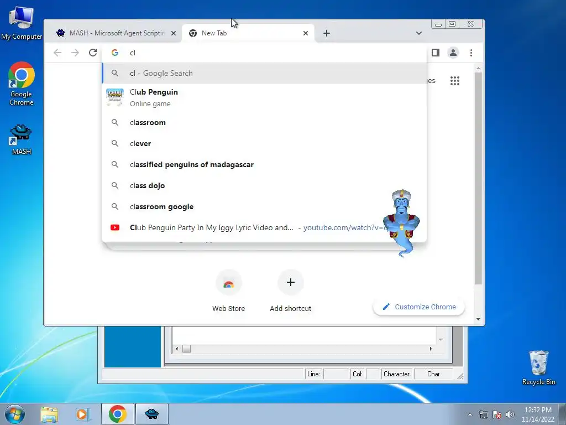
Task: Click the forward navigation arrow
Action: 75,53
